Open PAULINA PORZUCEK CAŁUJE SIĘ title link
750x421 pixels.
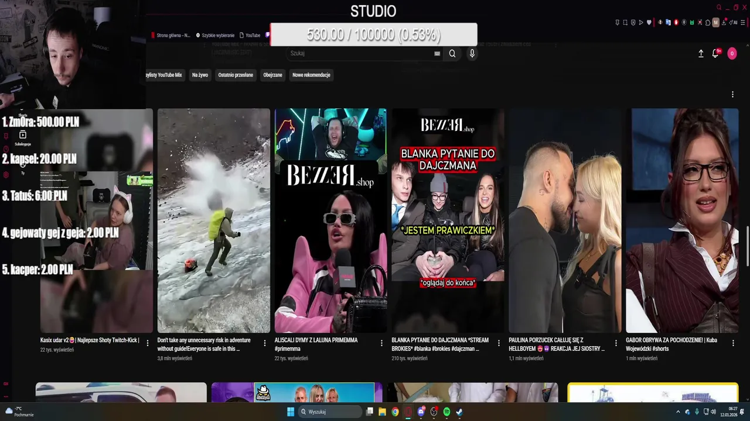coord(556,344)
